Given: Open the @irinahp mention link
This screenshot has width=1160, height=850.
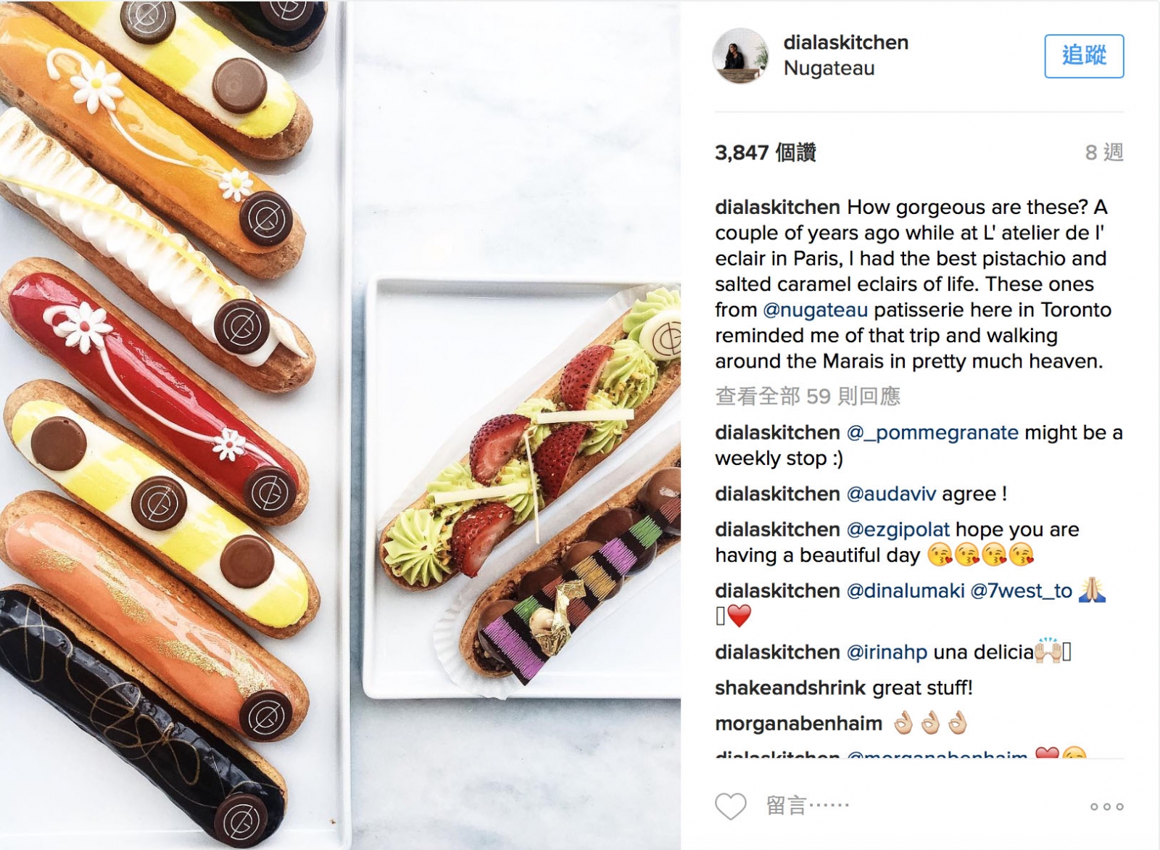Looking at the screenshot, I should coord(887,652).
